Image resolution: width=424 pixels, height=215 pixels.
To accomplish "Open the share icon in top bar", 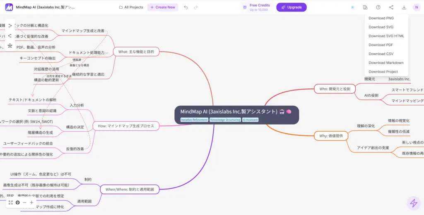I will [x=391, y=7].
